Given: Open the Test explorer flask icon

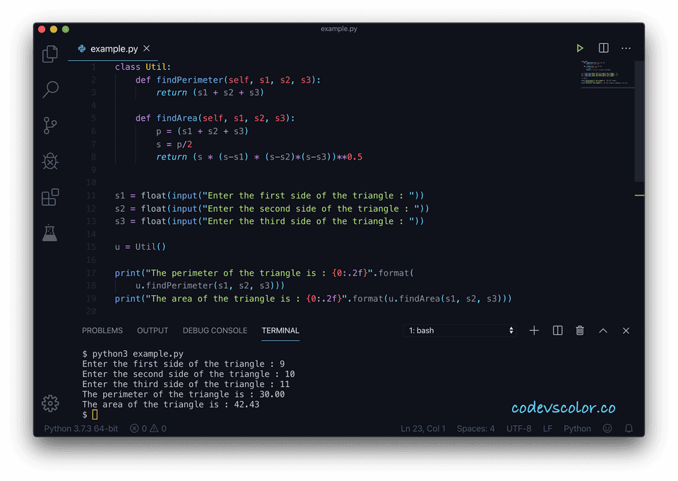Looking at the screenshot, I should coord(49,233).
